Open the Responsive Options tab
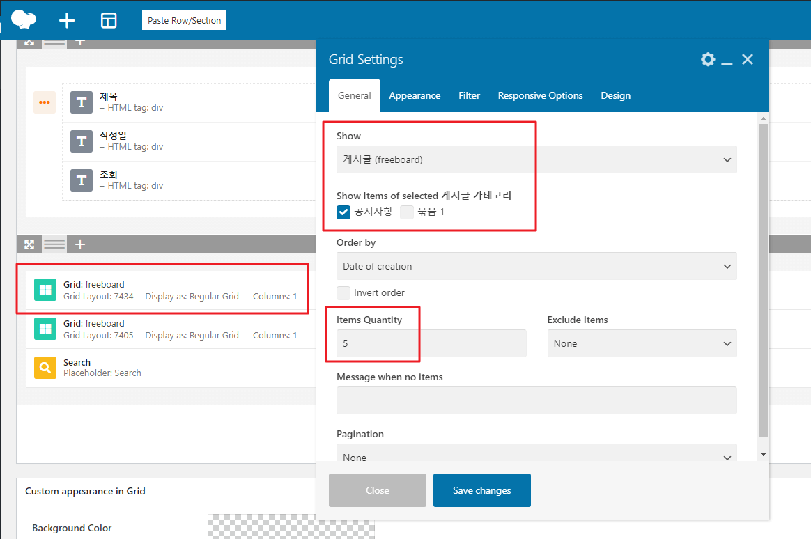The height and width of the screenshot is (539, 811). coord(540,95)
